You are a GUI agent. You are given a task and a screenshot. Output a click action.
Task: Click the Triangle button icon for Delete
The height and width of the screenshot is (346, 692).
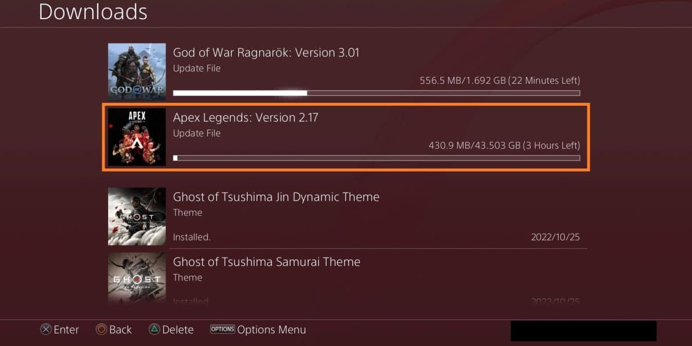[154, 330]
